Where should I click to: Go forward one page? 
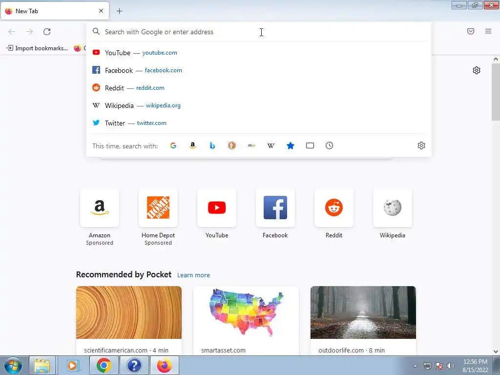[x=29, y=32]
